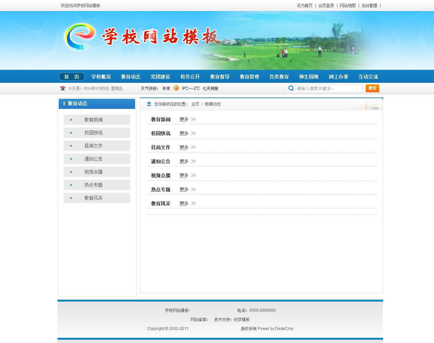The width and height of the screenshot is (434, 343).
Task: Click 设为首页 link at top
Action: 304,6
